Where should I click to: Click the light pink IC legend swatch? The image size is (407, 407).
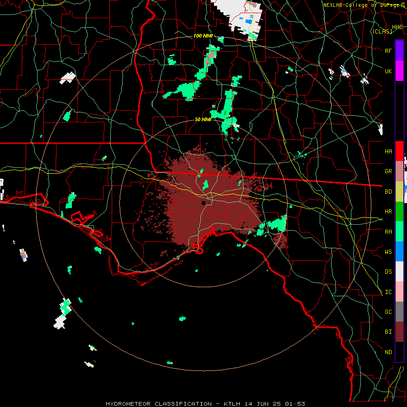coord(399,292)
